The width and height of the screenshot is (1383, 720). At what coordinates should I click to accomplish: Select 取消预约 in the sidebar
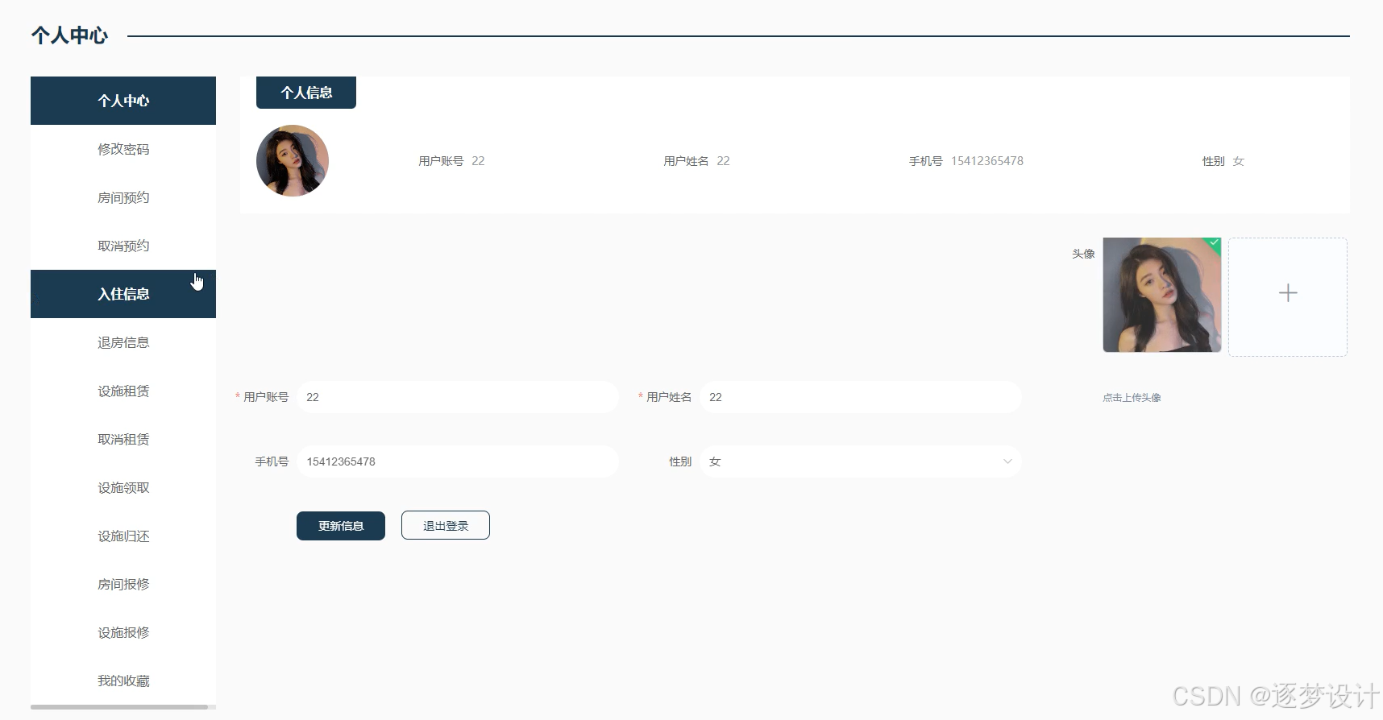coord(123,246)
